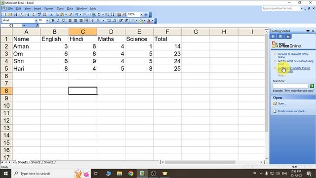Switch to the Sheet2 tab
The image size is (316, 178).
tap(36, 162)
